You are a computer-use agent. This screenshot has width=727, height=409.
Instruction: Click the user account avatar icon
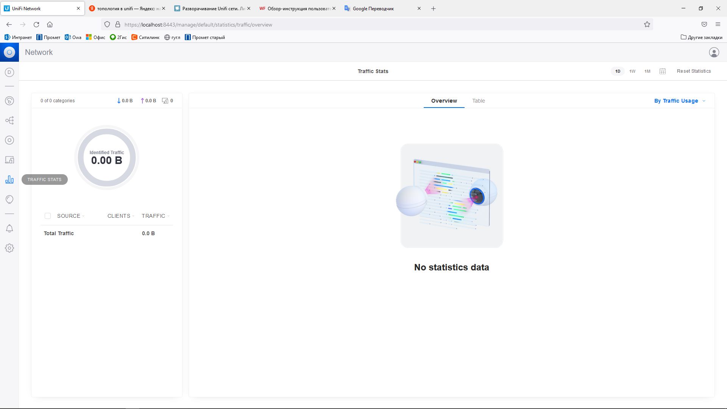click(714, 52)
